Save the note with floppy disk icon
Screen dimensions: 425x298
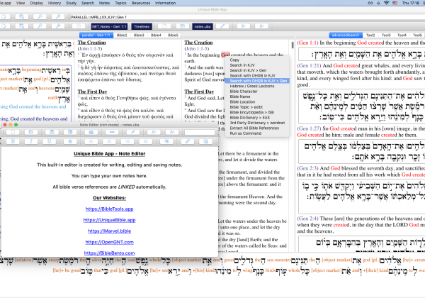pyautogui.click(x=52, y=132)
